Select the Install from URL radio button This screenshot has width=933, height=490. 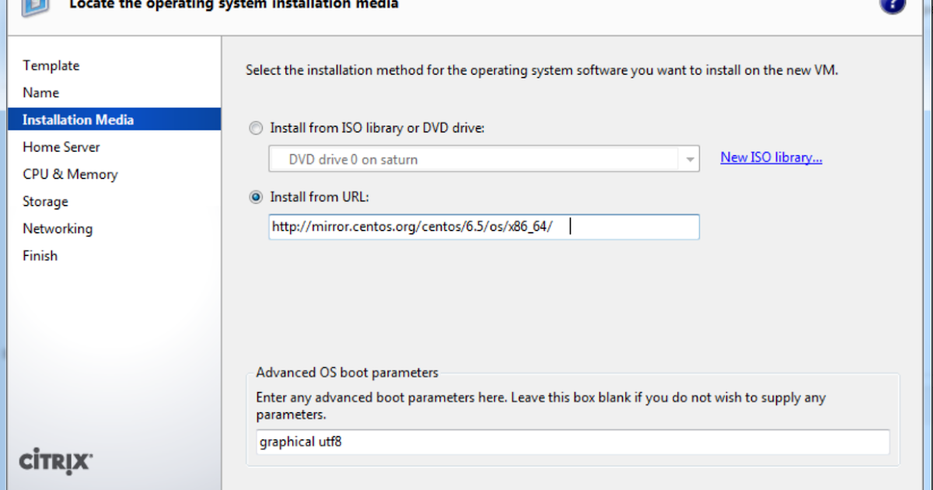coord(256,197)
